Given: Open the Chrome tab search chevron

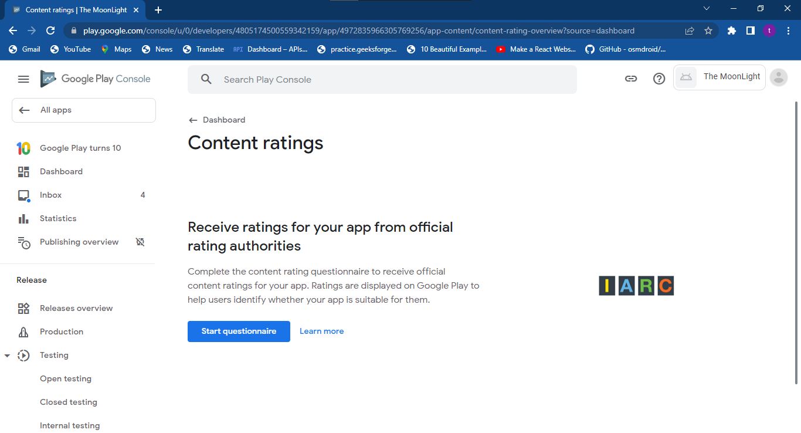Looking at the screenshot, I should pos(707,9).
